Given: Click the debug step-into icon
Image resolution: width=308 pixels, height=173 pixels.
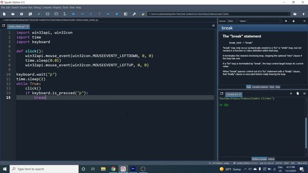Looking at the screenshot, I should coord(91,14).
